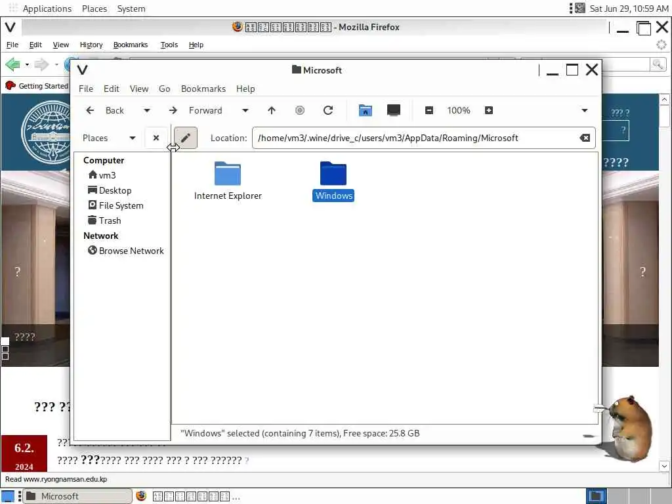Screen dimensions: 672x504
Task: Open the file manager Bookmarks menu
Action: click(203, 89)
